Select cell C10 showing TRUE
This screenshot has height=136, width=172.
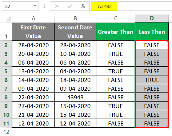pyautogui.click(x=116, y=115)
